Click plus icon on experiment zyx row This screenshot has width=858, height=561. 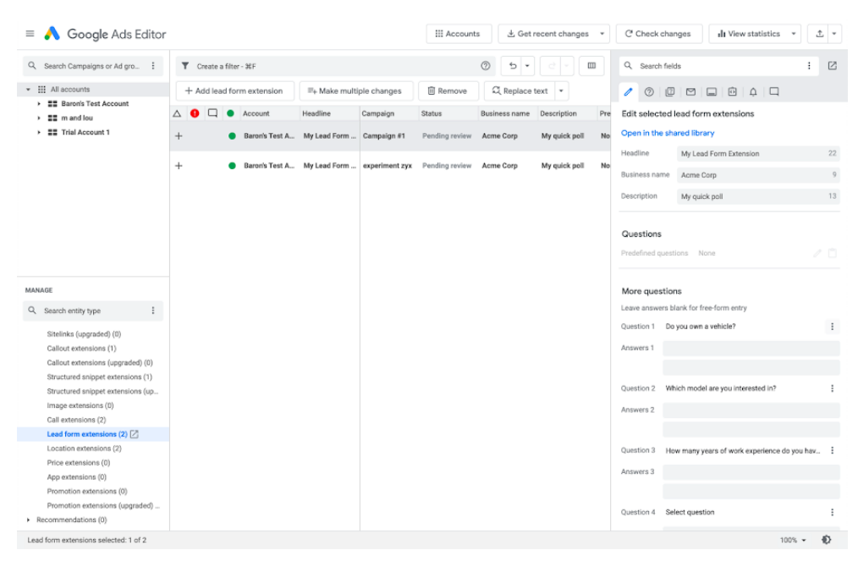pyautogui.click(x=179, y=166)
